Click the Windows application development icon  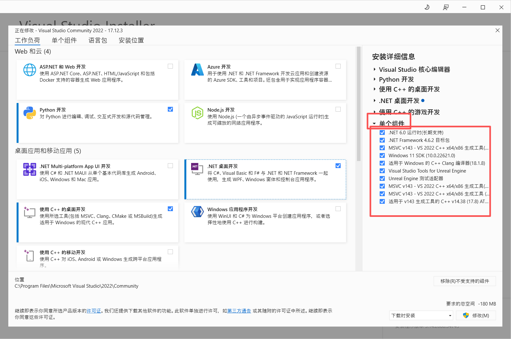point(197,211)
